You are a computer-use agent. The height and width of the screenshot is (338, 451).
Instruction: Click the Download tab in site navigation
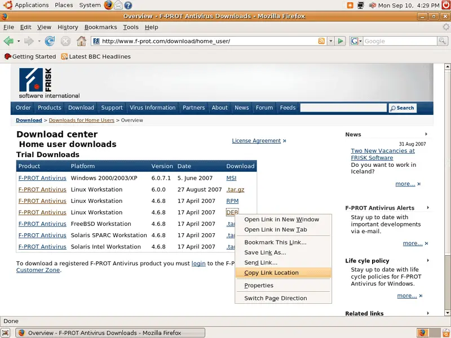coord(81,108)
